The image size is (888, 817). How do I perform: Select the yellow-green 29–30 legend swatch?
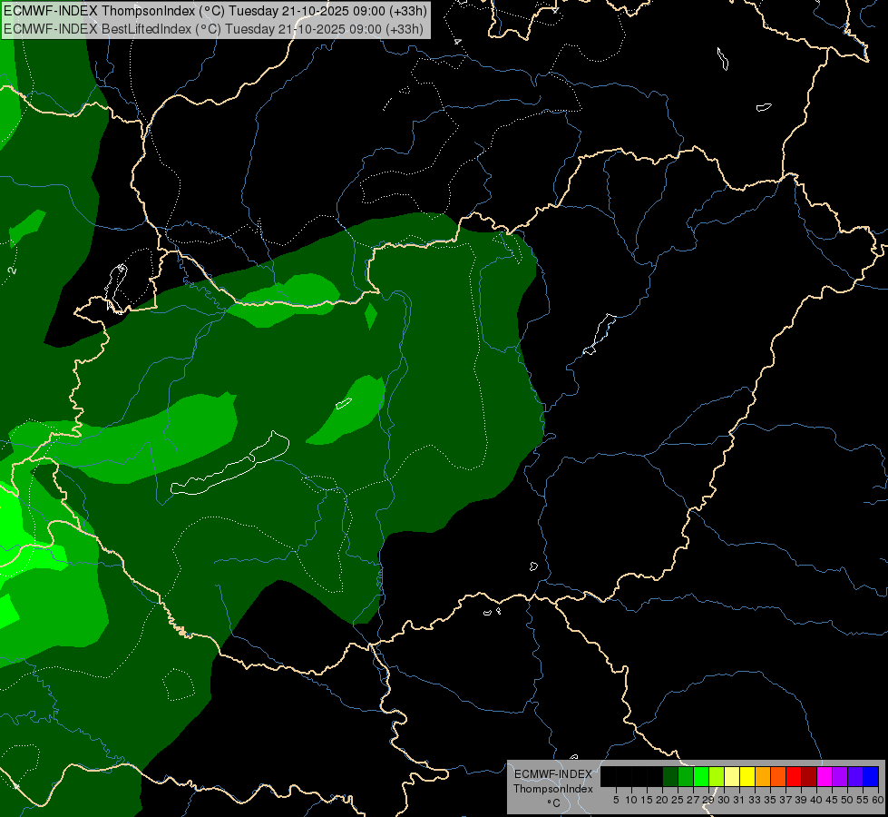pos(717,776)
